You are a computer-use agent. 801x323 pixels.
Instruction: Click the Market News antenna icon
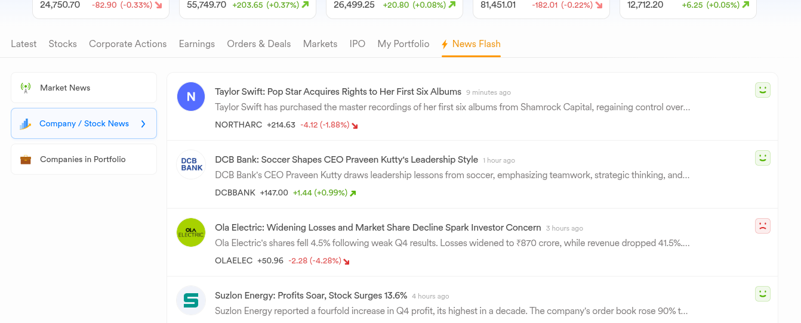tap(25, 88)
